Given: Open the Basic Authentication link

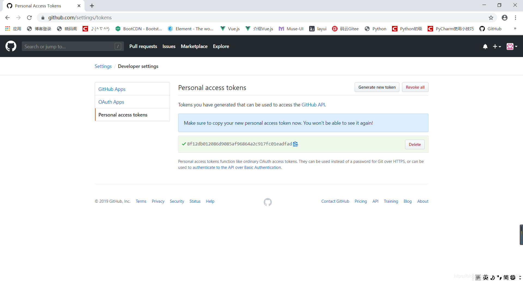Looking at the screenshot, I should coord(237,168).
